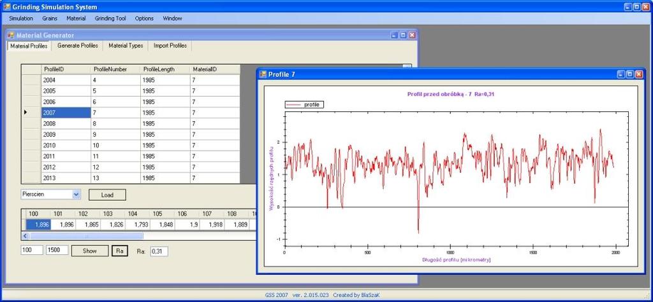Click the ProfileNumber column header
The image size is (653, 302).
click(x=116, y=69)
